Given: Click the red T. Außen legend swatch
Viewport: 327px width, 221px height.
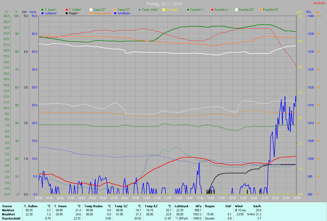Looking at the screenshot, I should pos(67,10).
